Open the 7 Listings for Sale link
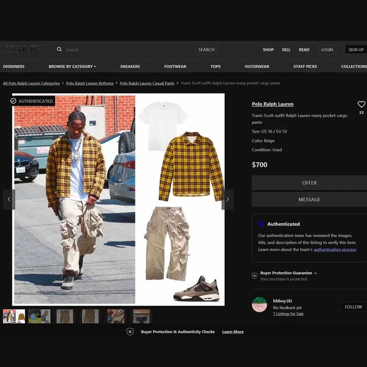Image resolution: width=367 pixels, height=367 pixels. coord(289,314)
